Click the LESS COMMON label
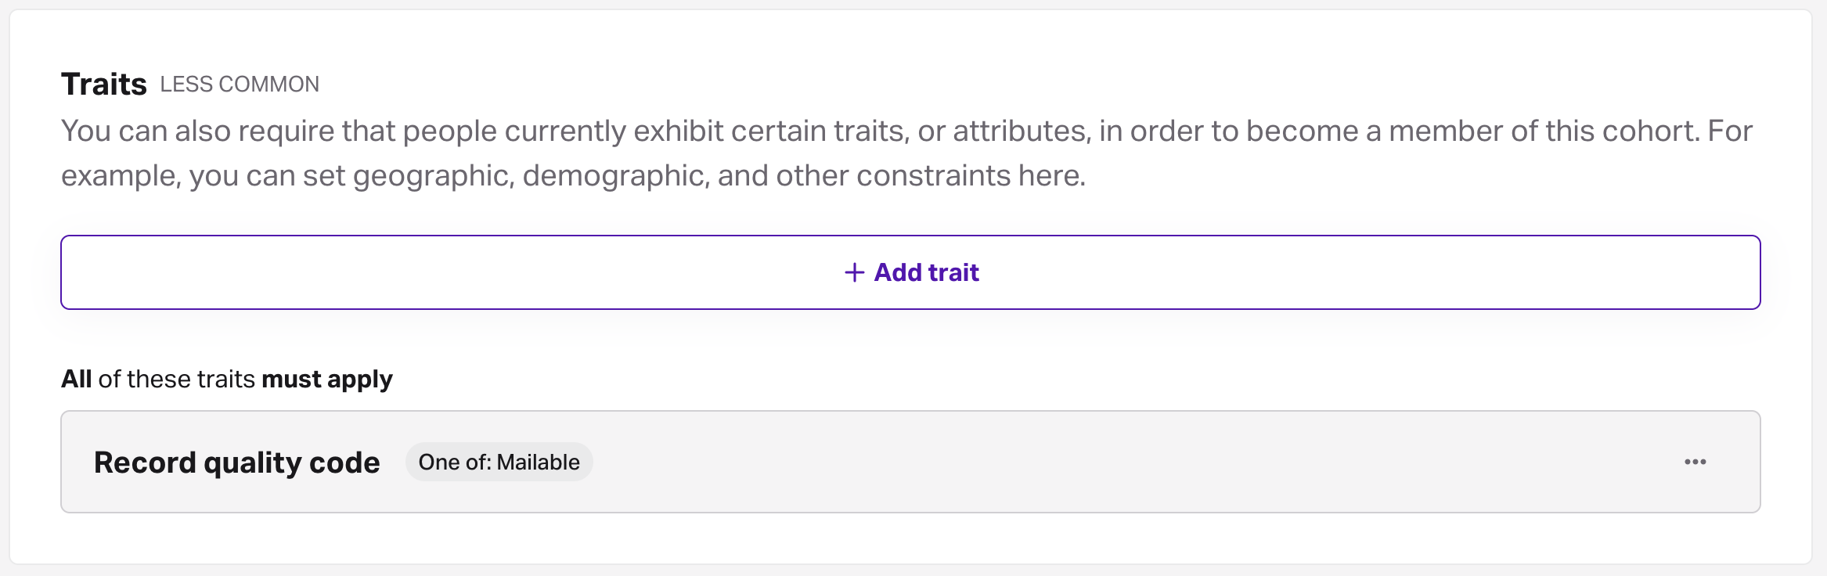 [240, 85]
